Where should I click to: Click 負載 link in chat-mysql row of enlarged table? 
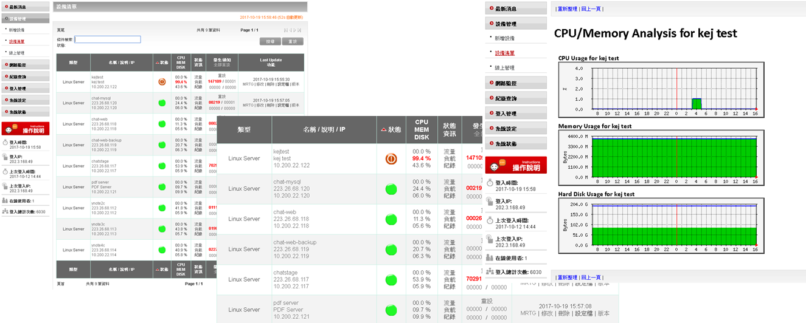(450, 188)
